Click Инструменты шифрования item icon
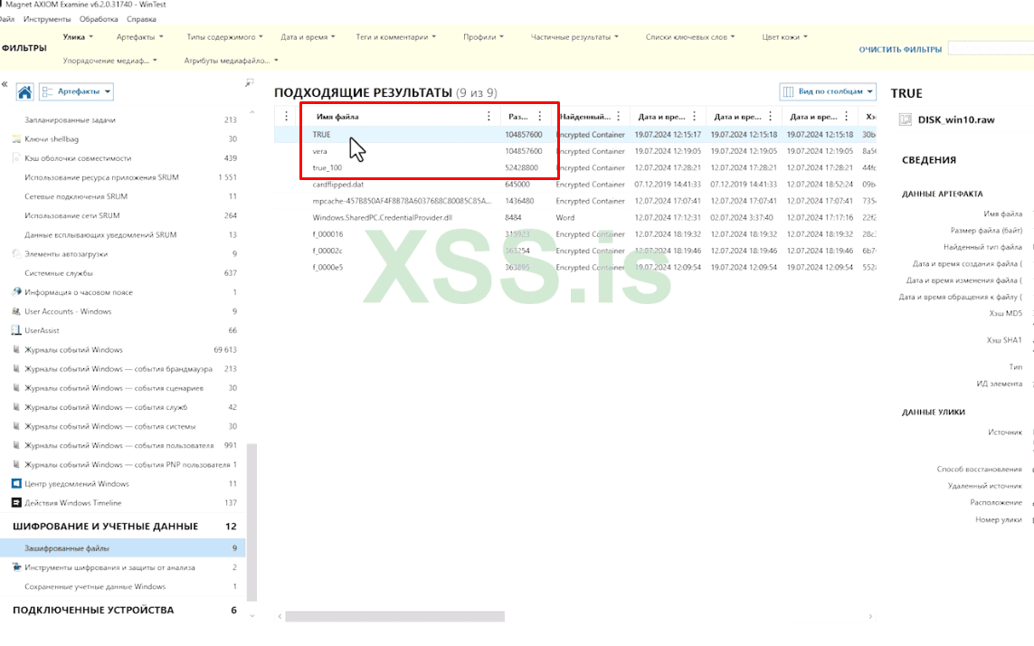The height and width of the screenshot is (646, 1034). pos(16,566)
